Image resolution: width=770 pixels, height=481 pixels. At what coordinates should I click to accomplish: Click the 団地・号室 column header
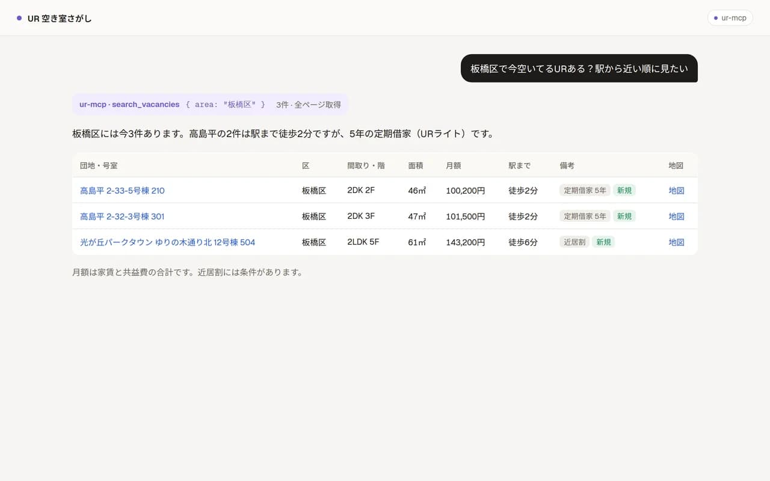pos(99,165)
